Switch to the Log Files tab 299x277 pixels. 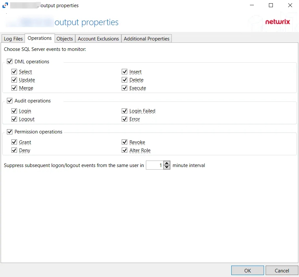point(13,38)
